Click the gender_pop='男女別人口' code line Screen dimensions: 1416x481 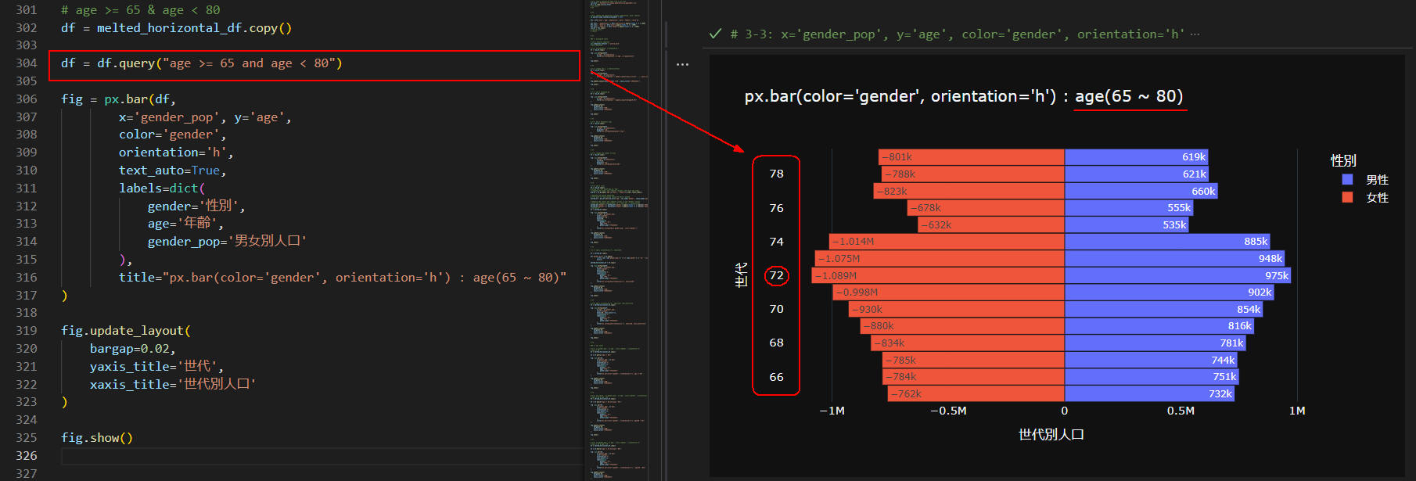click(x=227, y=242)
